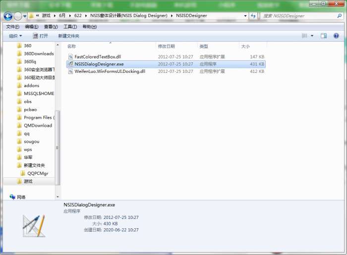Click NSISDDesigner breadcrumb segment

click(x=191, y=16)
